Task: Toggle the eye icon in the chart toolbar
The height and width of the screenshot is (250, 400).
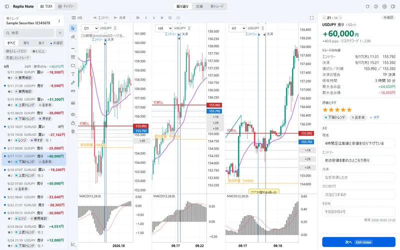Action: click(x=178, y=18)
